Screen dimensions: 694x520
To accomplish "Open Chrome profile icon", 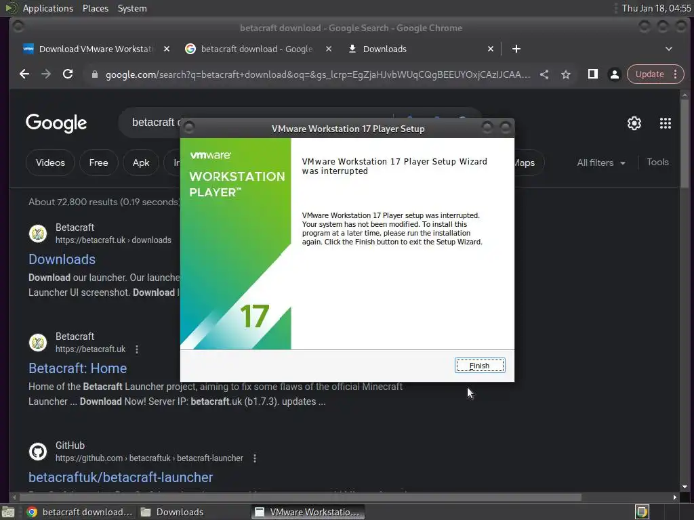I will click(614, 74).
